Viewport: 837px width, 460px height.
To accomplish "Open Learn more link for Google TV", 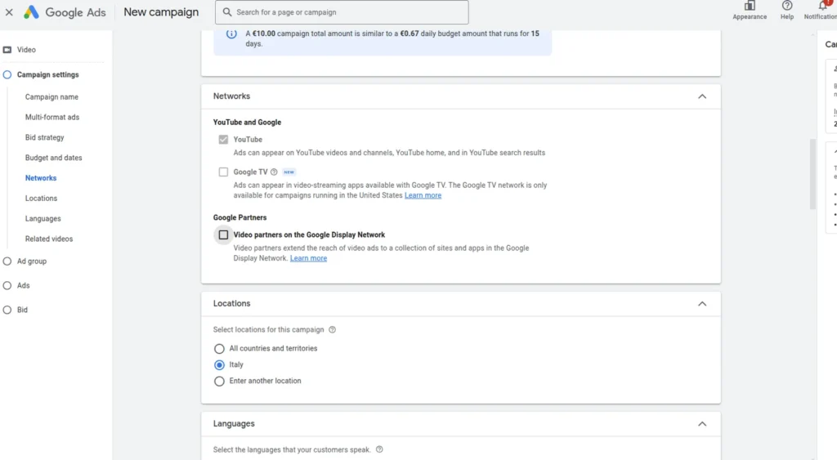I will [x=423, y=195].
